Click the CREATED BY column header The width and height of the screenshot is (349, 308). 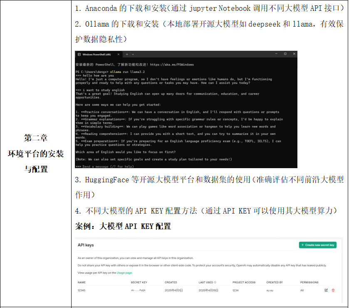(x=275, y=282)
